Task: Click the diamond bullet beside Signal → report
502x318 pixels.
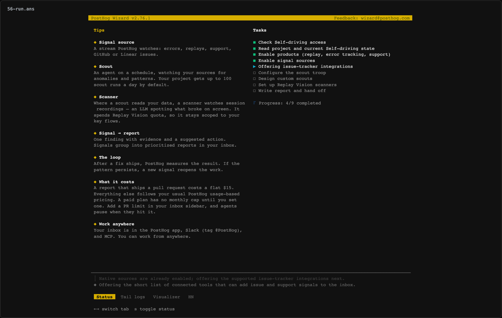Action: pyautogui.click(x=95, y=133)
